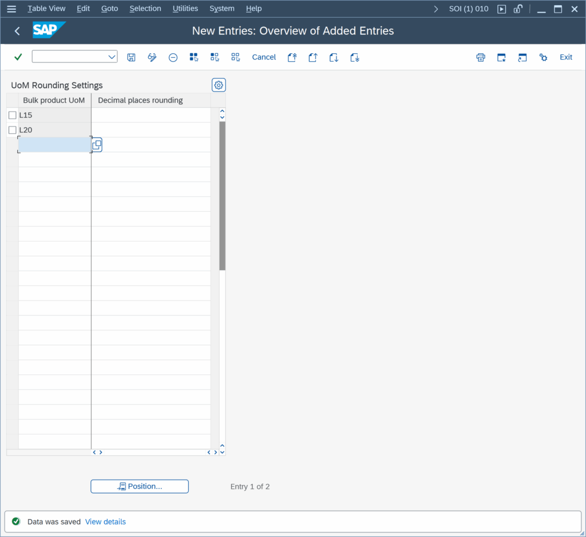The width and height of the screenshot is (586, 537).
Task: Click the View details link
Action: click(x=105, y=522)
